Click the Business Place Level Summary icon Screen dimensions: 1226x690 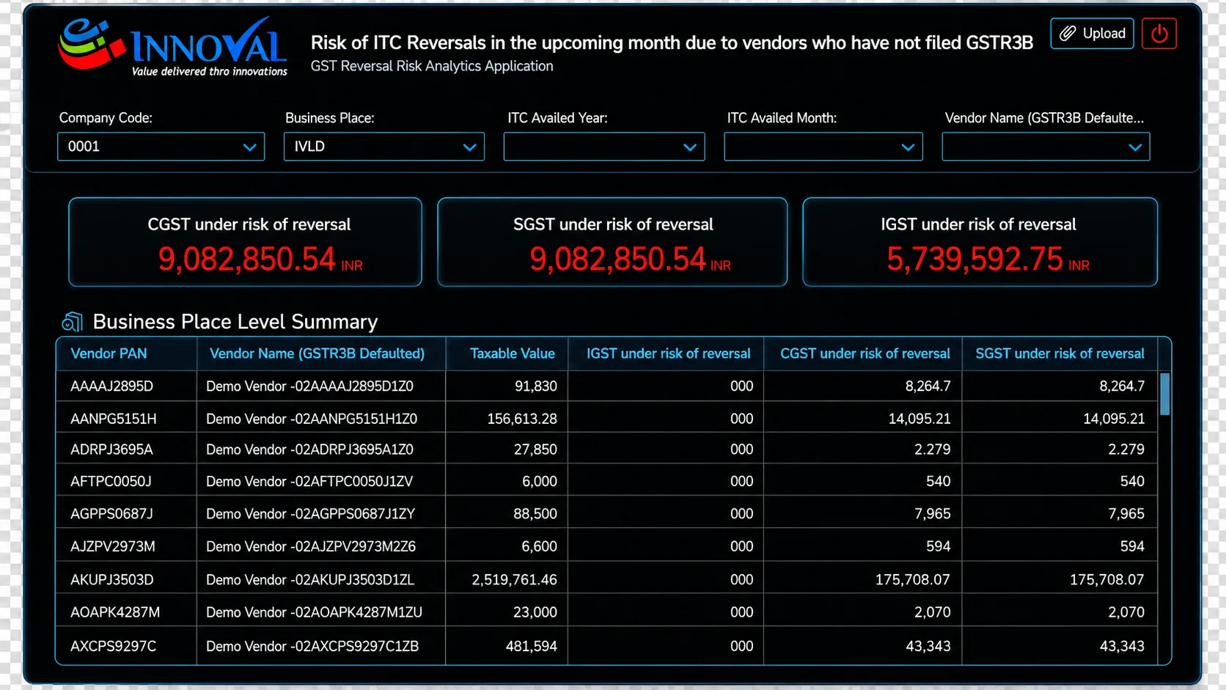tap(73, 321)
